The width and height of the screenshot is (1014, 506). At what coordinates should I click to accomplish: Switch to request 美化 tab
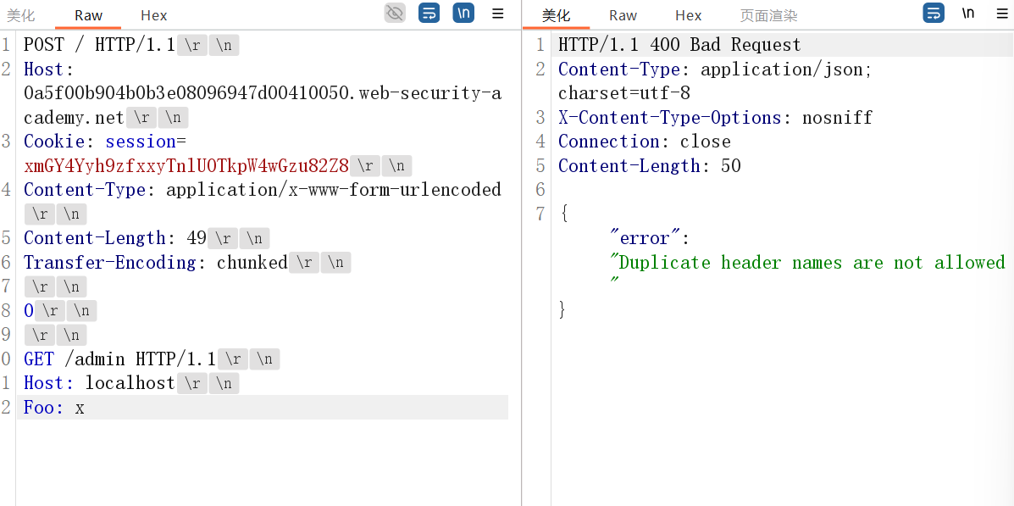21,15
